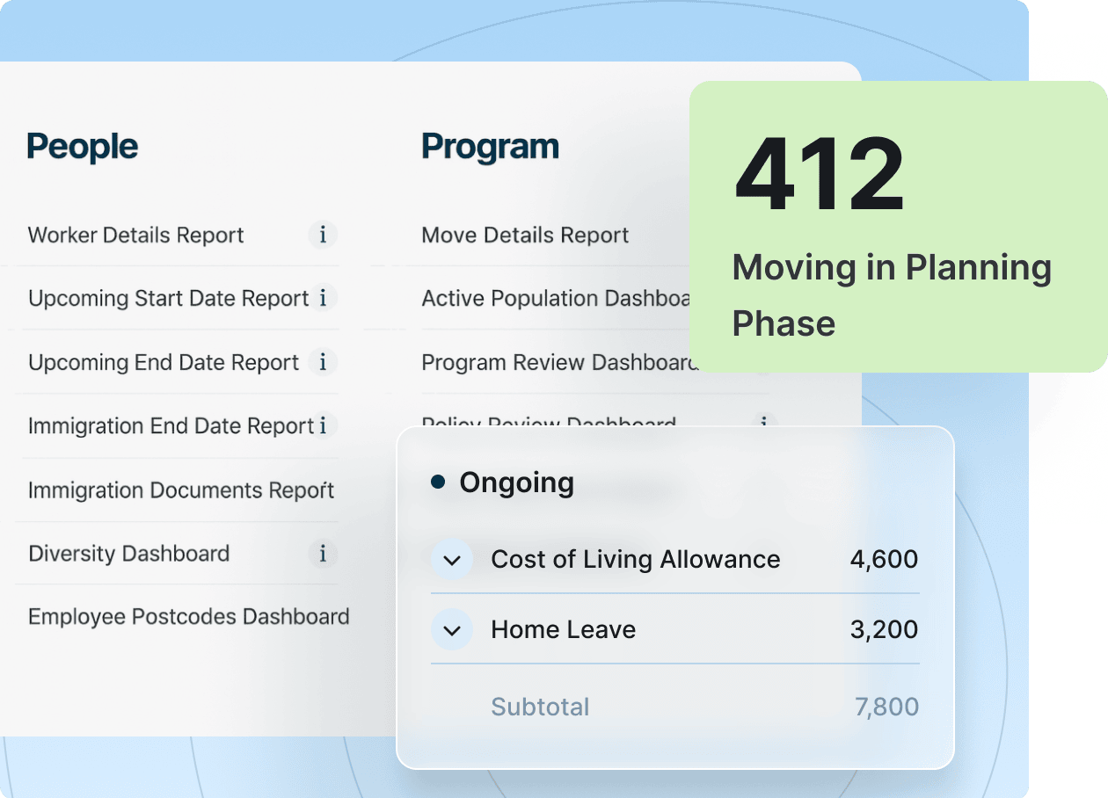Open the Immigration Documents Report
Viewport: 1108px width, 798px height.
point(181,490)
